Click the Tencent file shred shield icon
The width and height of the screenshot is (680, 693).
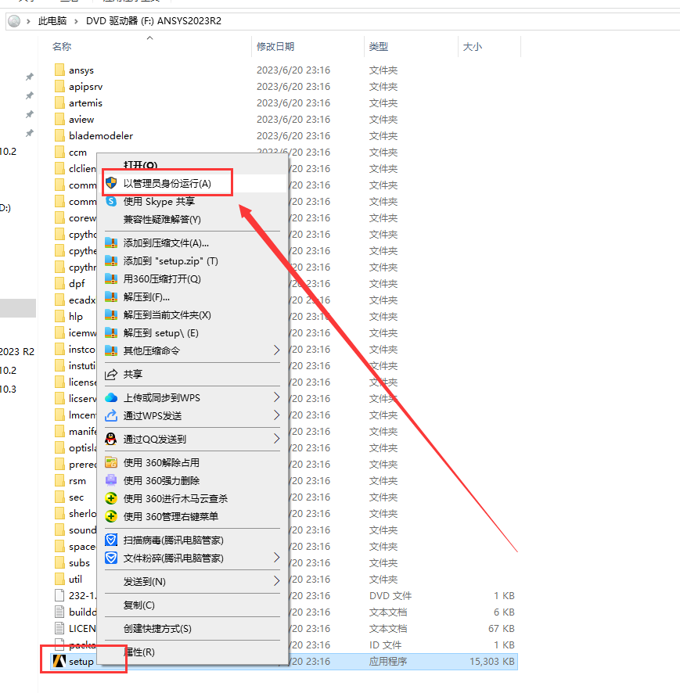(x=111, y=558)
